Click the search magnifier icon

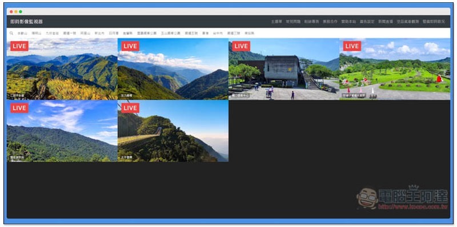(x=11, y=33)
